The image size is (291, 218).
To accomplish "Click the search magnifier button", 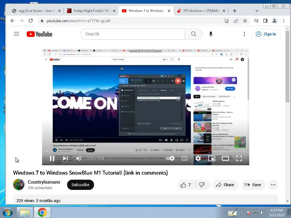I will pyautogui.click(x=194, y=34).
